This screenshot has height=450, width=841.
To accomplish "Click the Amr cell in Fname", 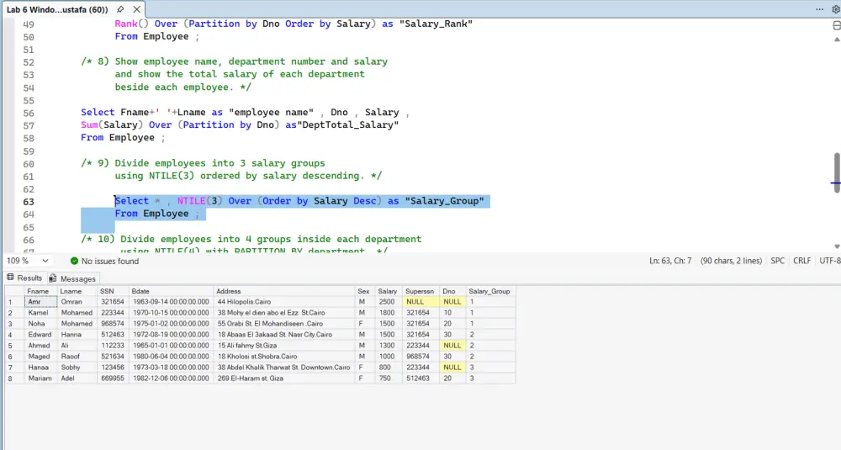I will tap(40, 302).
